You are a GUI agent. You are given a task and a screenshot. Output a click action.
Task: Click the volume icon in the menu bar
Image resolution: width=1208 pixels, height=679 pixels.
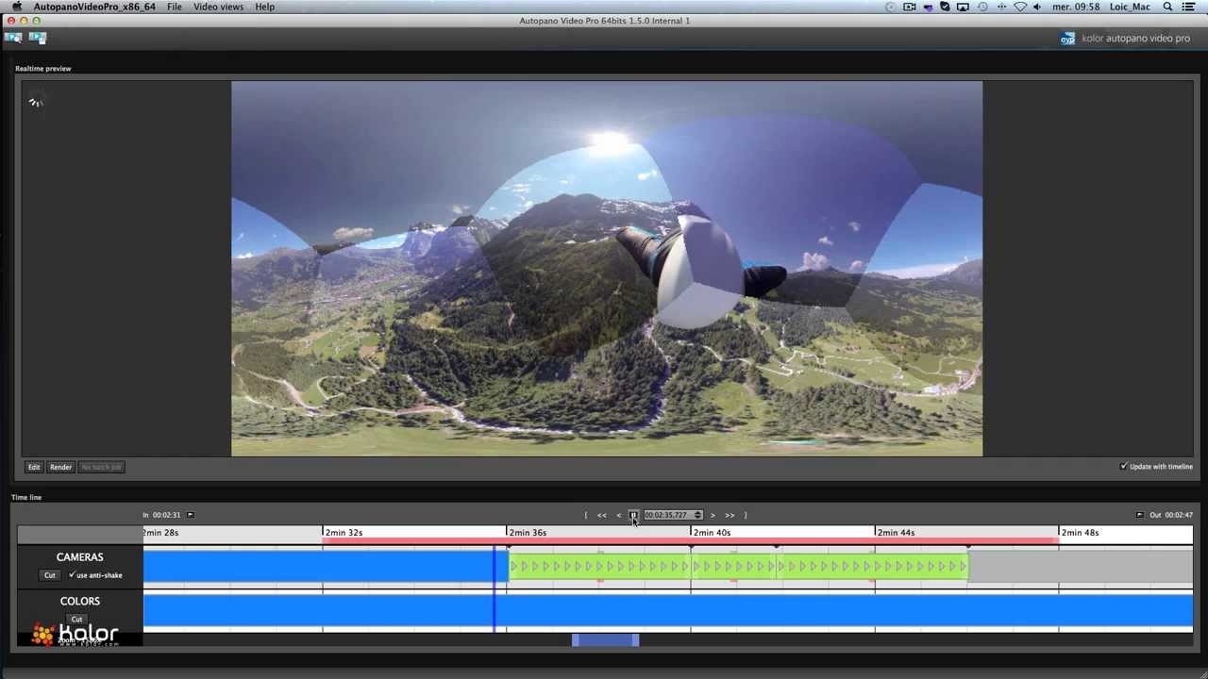1037,7
